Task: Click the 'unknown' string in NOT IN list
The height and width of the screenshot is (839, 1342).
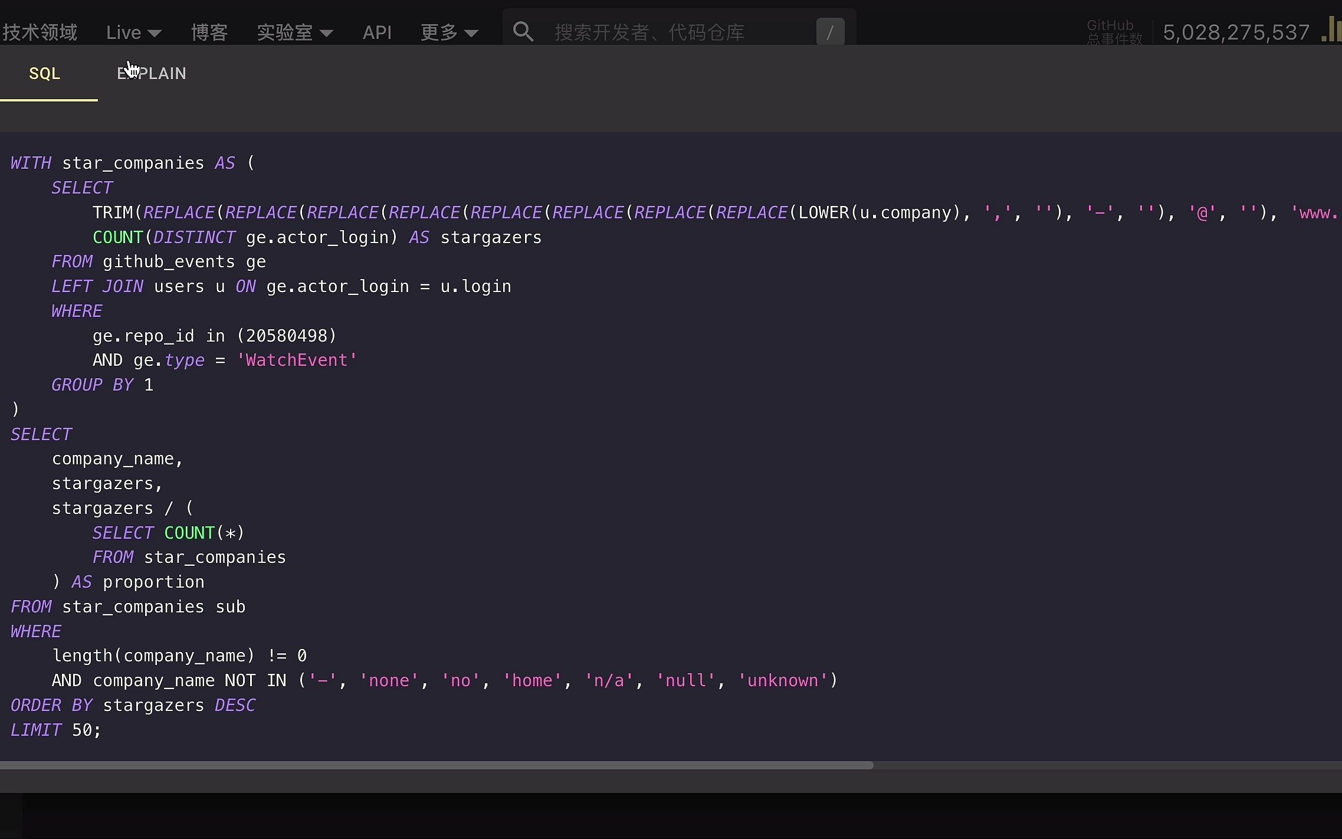Action: coord(783,680)
